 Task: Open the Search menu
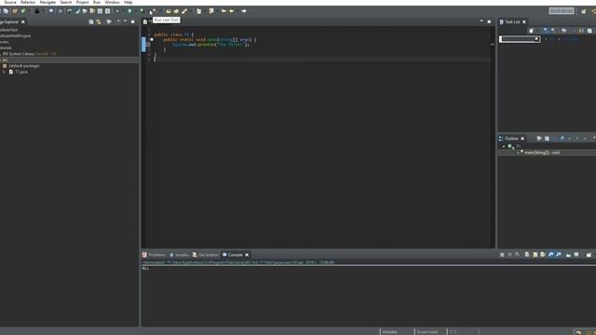pos(66,2)
